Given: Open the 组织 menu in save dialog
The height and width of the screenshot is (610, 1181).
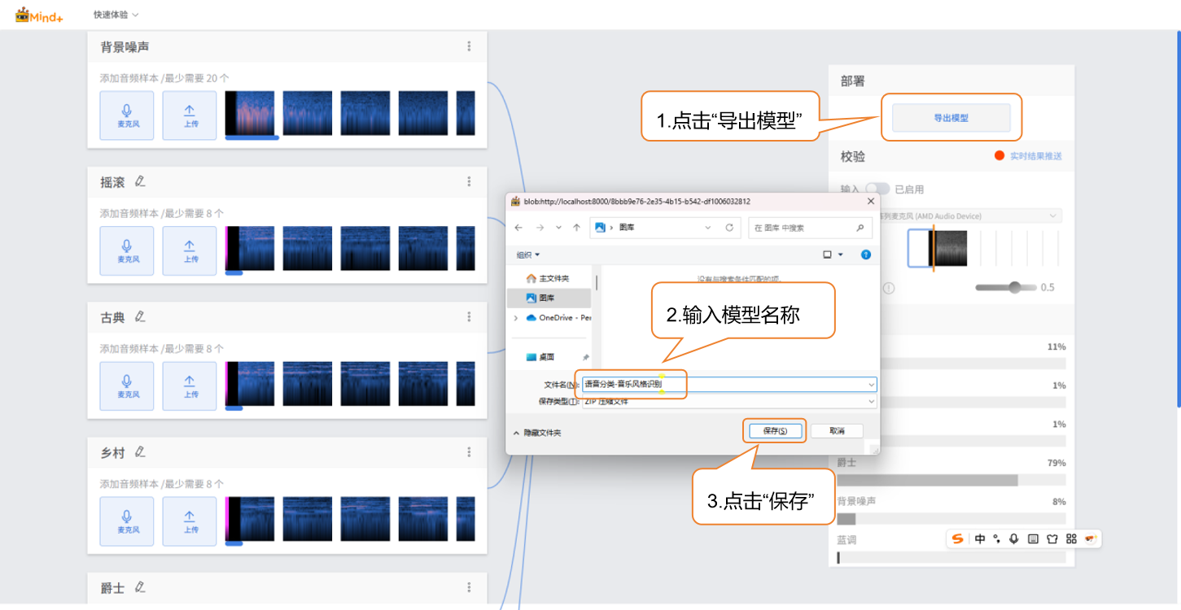Looking at the screenshot, I should pyautogui.click(x=528, y=255).
